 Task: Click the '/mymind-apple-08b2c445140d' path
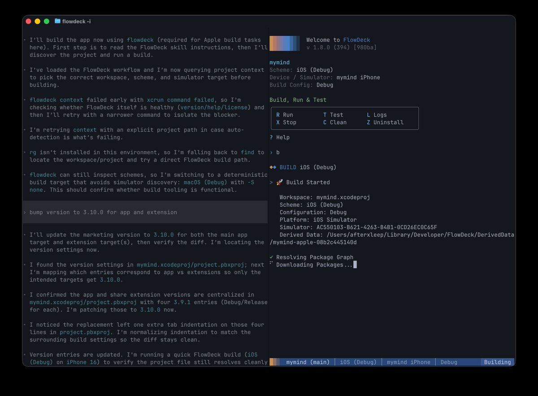(313, 242)
